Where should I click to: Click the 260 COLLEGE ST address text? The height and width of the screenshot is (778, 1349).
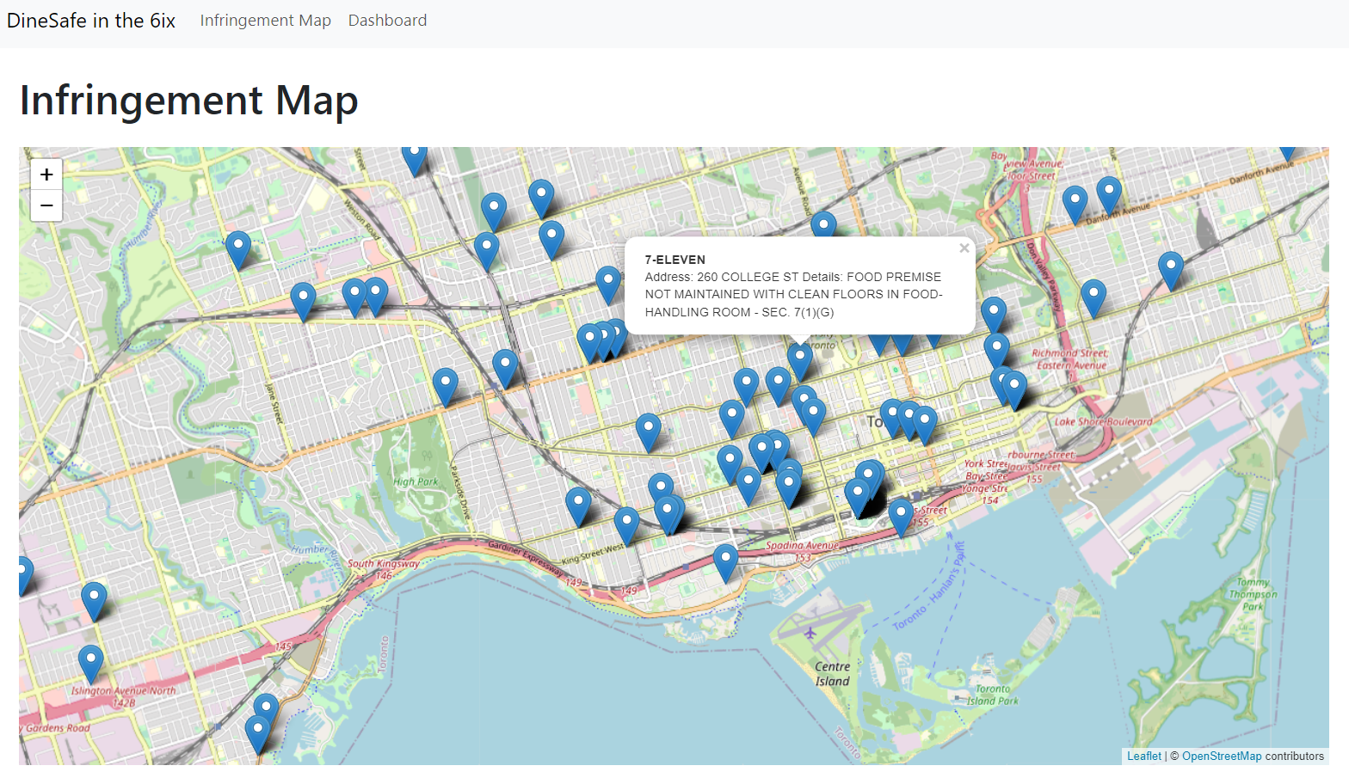coord(748,277)
